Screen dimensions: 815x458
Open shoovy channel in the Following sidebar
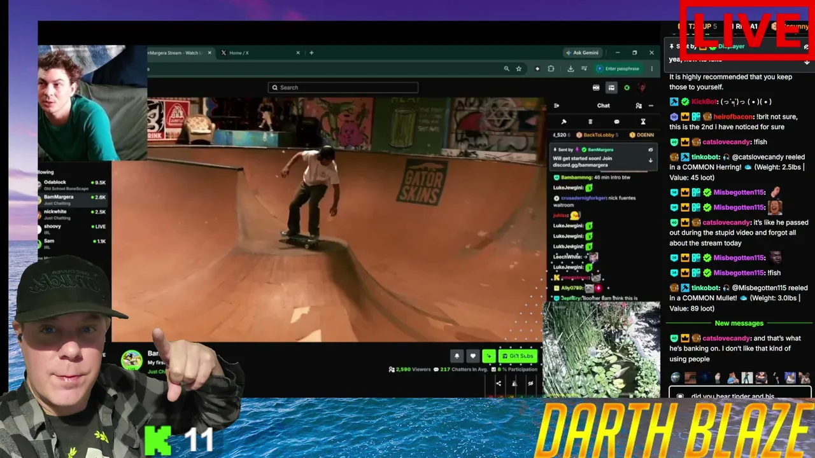71,229
